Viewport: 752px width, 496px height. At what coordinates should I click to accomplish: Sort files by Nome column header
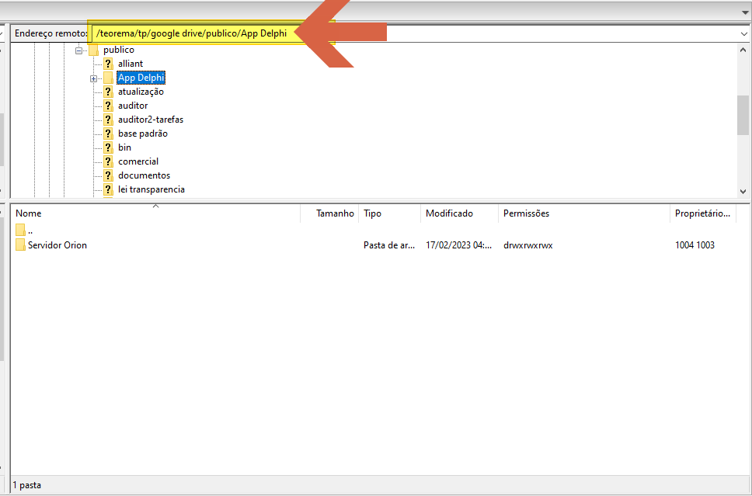click(155, 213)
